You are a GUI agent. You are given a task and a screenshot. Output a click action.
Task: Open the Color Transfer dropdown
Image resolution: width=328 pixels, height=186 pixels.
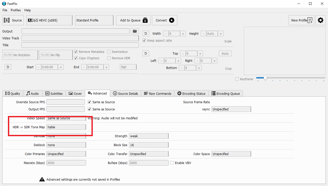149,154
